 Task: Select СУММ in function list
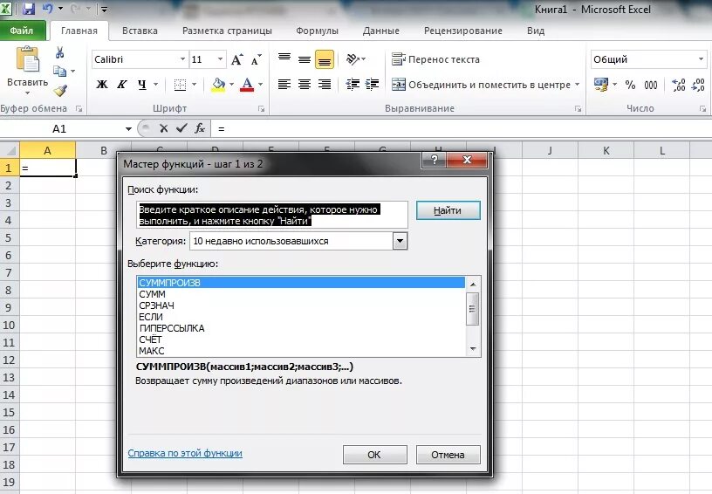click(x=301, y=294)
